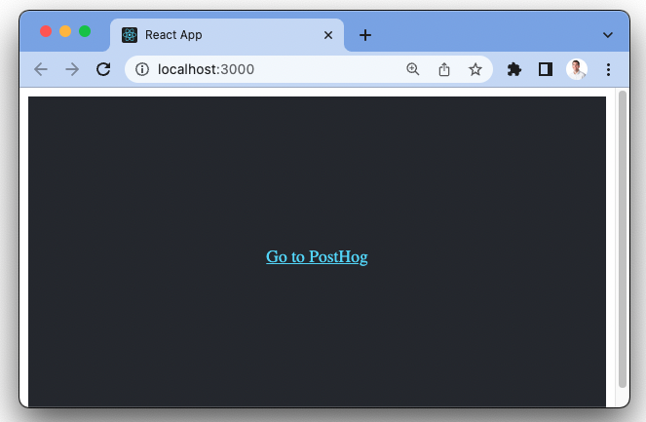Expand the tab search chevron
The width and height of the screenshot is (646, 422).
click(x=608, y=35)
